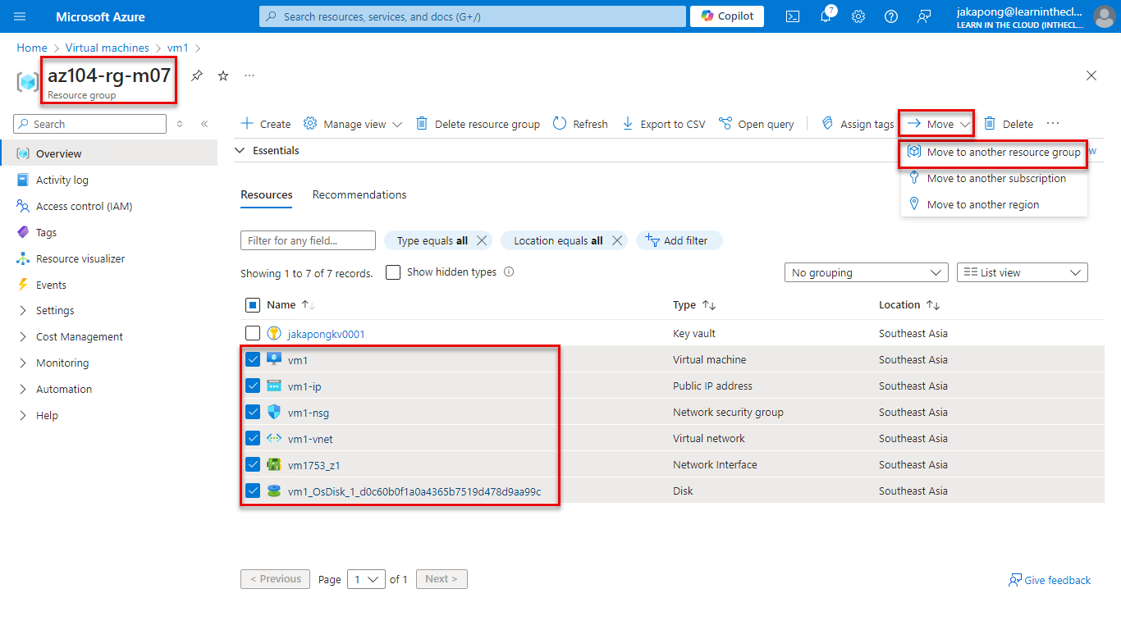The image size is (1121, 630).
Task: Open info icon beside Show hidden types
Action: pos(509,272)
